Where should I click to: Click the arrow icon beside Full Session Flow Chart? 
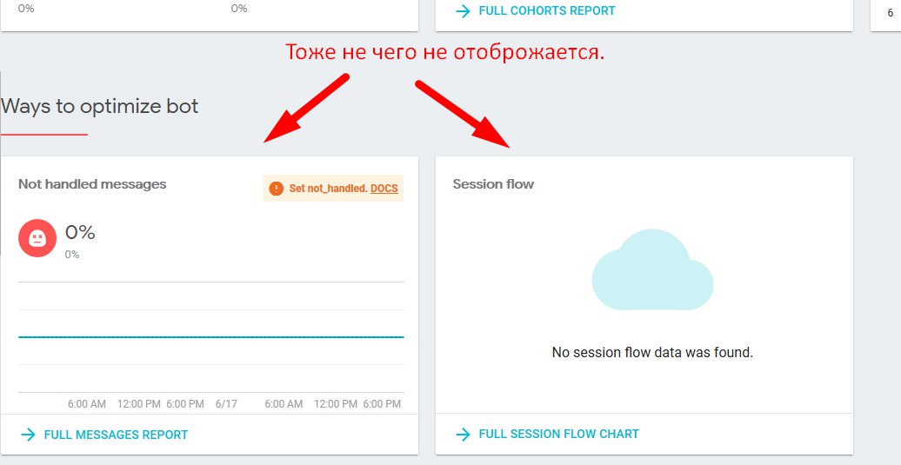point(463,434)
